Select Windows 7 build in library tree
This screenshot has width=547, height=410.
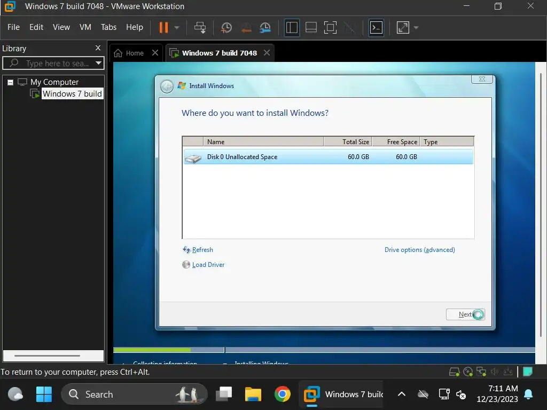72,94
